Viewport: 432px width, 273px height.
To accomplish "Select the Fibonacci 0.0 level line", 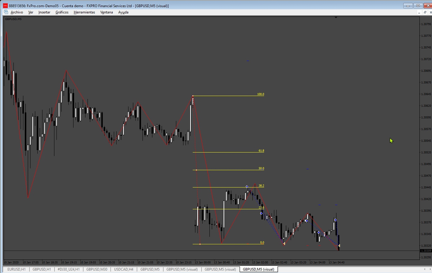I will point(228,244).
